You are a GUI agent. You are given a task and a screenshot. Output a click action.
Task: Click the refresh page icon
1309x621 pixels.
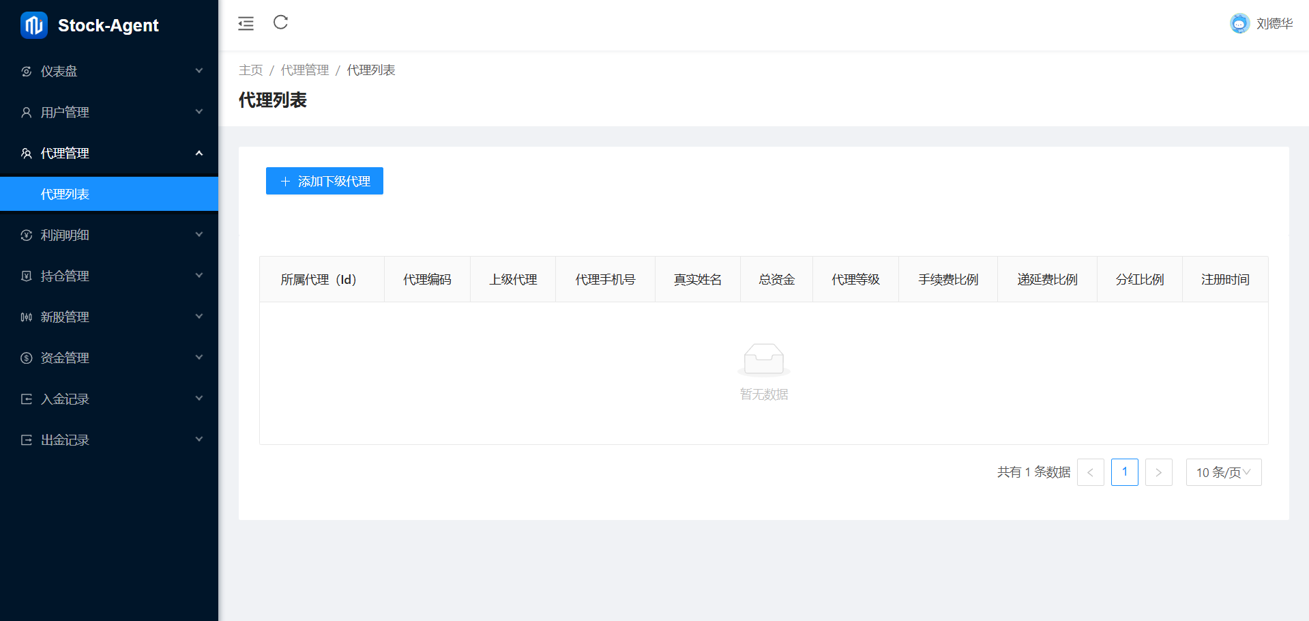pyautogui.click(x=280, y=23)
